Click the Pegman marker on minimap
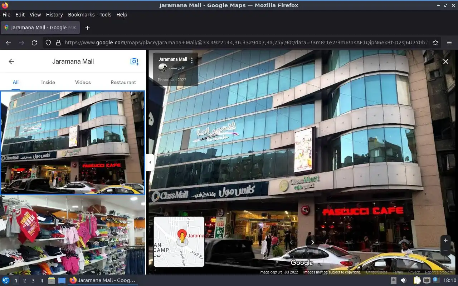This screenshot has width=458, height=286. coord(182,237)
